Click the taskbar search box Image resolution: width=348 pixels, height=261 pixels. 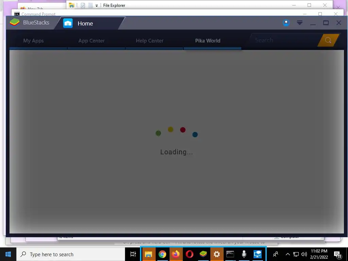pyautogui.click(x=71, y=254)
